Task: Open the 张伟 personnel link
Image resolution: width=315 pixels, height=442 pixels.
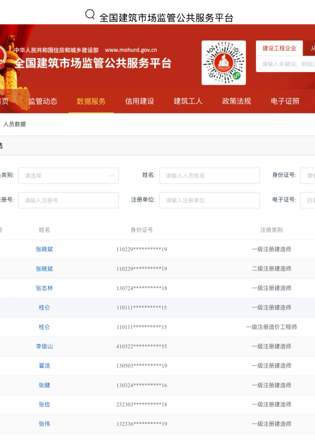Action: click(x=44, y=424)
